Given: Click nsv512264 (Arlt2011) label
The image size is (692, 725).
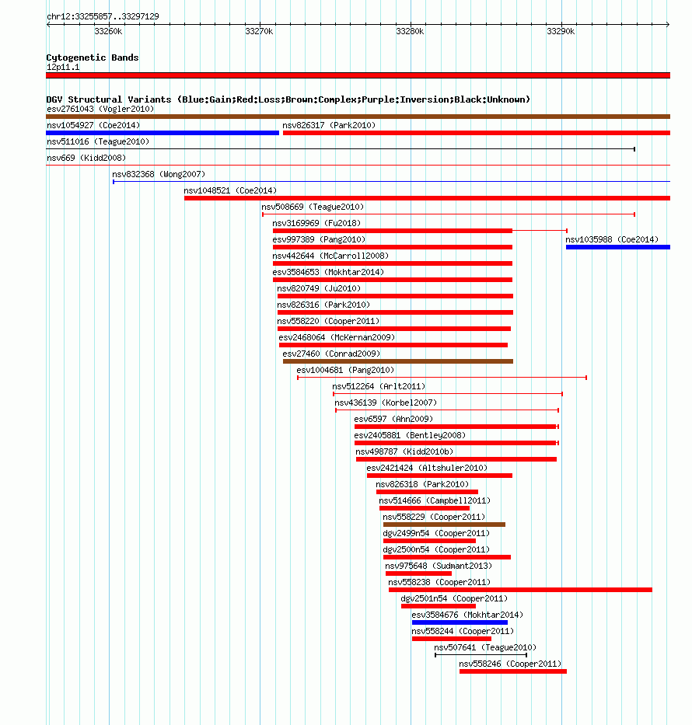Looking at the screenshot, I should tap(379, 386).
